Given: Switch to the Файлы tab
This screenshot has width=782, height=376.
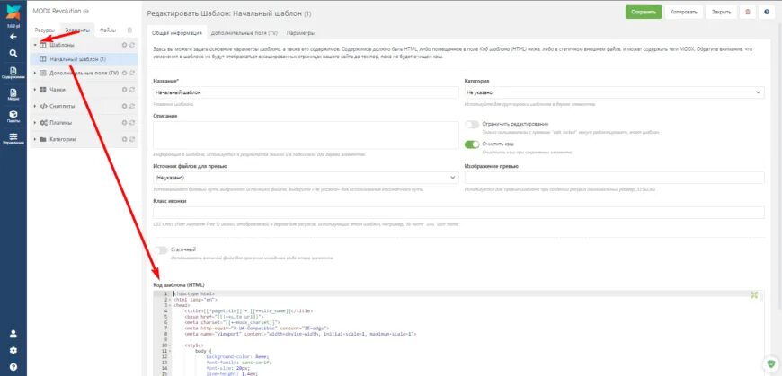Looking at the screenshot, I should click(x=107, y=30).
